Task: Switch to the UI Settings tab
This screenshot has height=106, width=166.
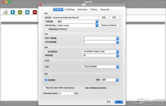Action: point(69,10)
